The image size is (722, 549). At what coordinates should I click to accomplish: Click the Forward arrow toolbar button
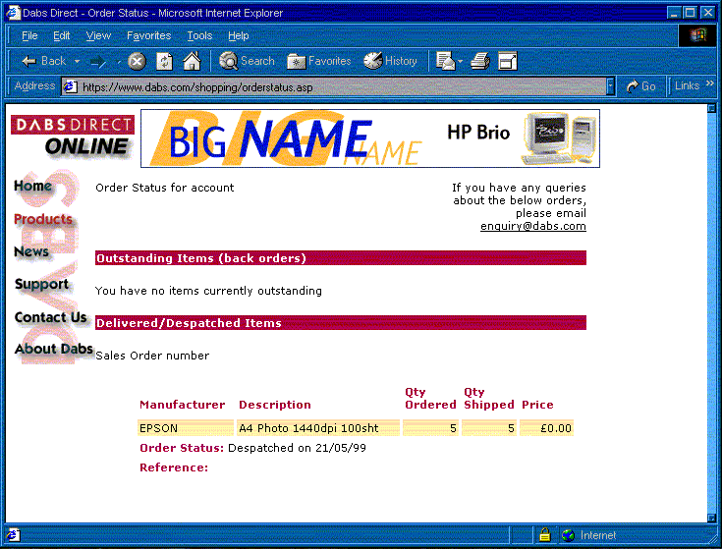tap(98, 62)
